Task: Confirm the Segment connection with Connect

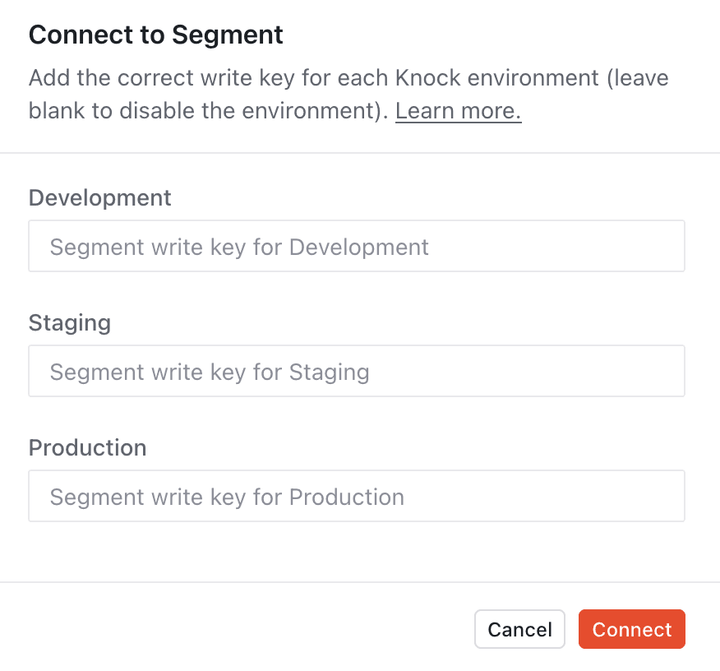Action: pyautogui.click(x=631, y=629)
